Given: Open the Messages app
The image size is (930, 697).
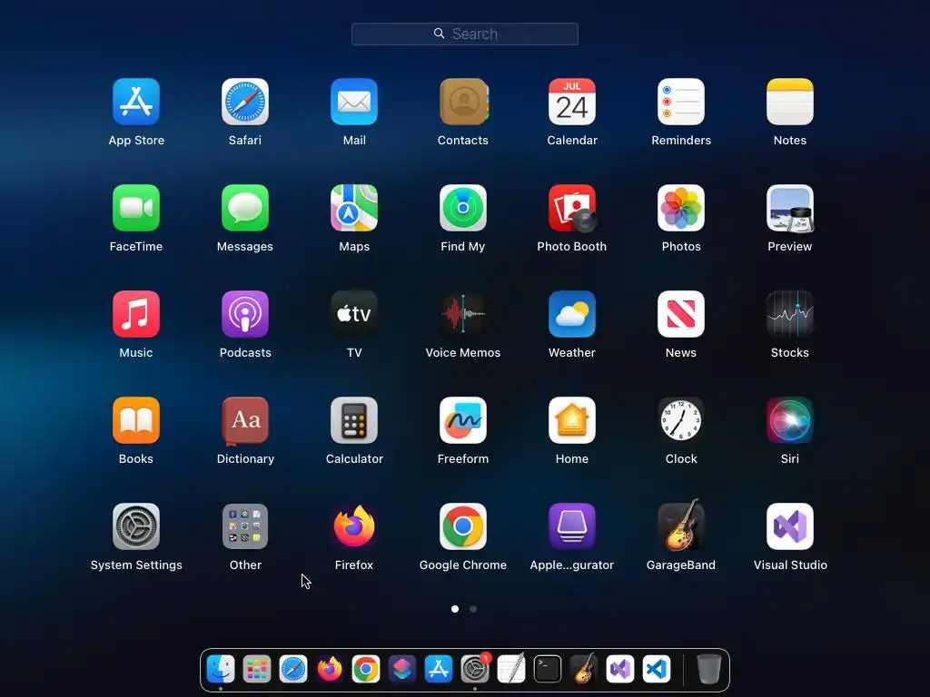Looking at the screenshot, I should [245, 208].
